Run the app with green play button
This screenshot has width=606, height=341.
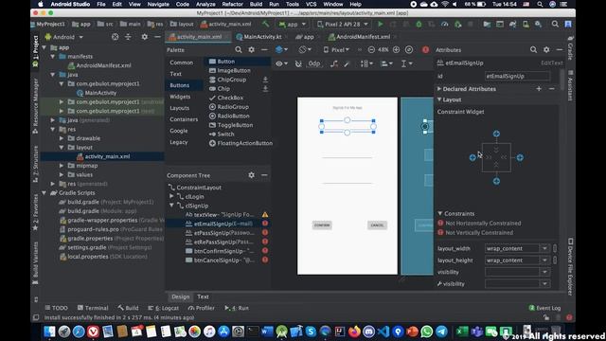tap(381, 24)
